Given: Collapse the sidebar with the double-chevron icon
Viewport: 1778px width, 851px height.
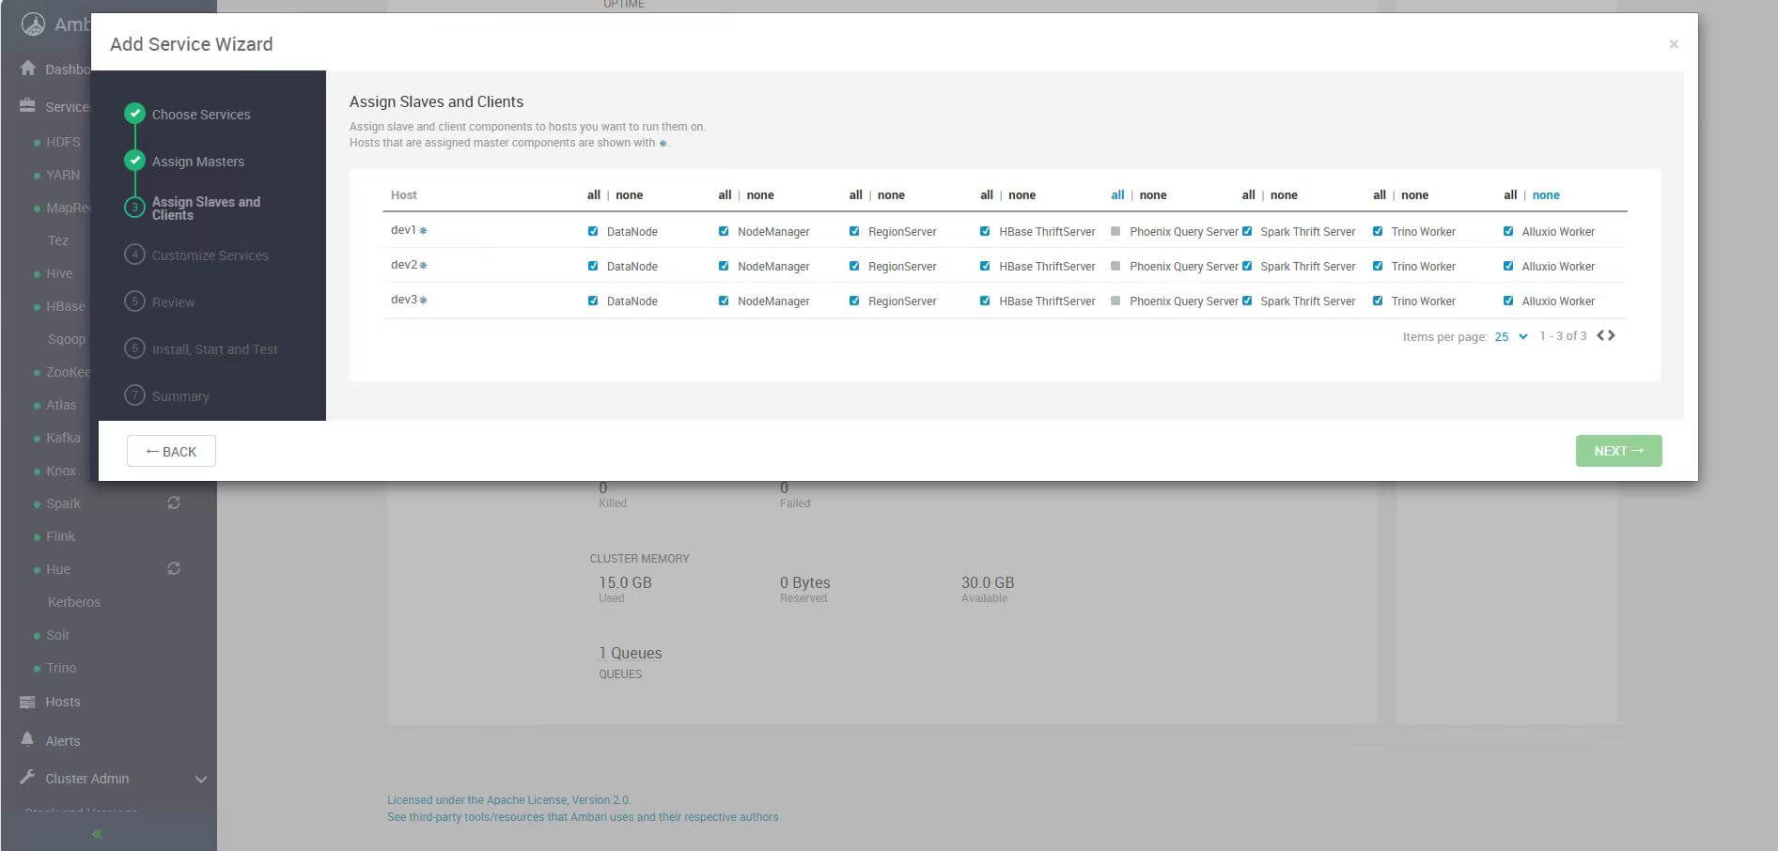Looking at the screenshot, I should pyautogui.click(x=97, y=834).
